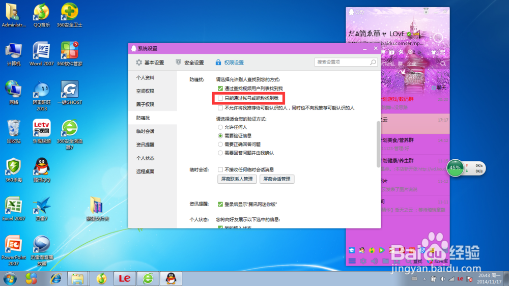Click volume icon in system tray
The height and width of the screenshot is (286, 509).
tap(442, 279)
